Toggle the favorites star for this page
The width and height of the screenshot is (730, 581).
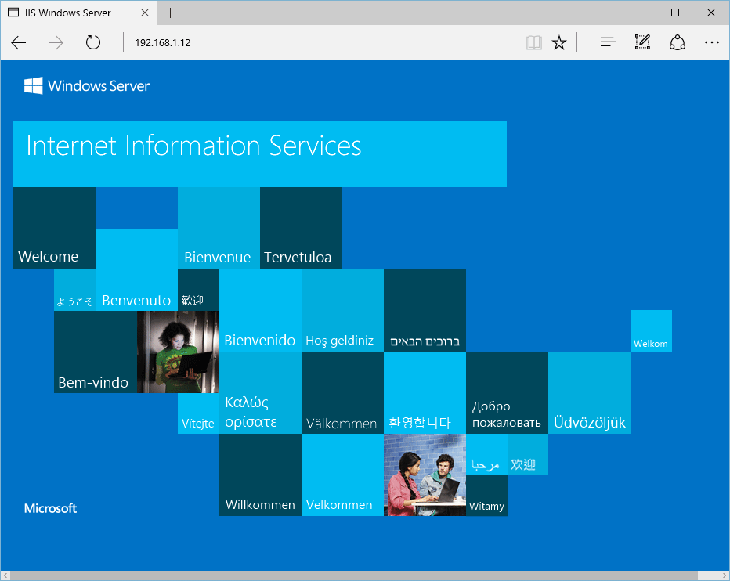[x=559, y=42]
